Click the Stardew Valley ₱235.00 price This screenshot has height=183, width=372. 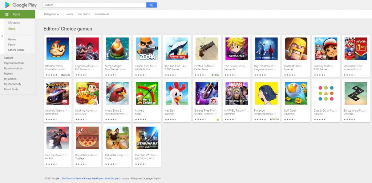click(x=65, y=75)
